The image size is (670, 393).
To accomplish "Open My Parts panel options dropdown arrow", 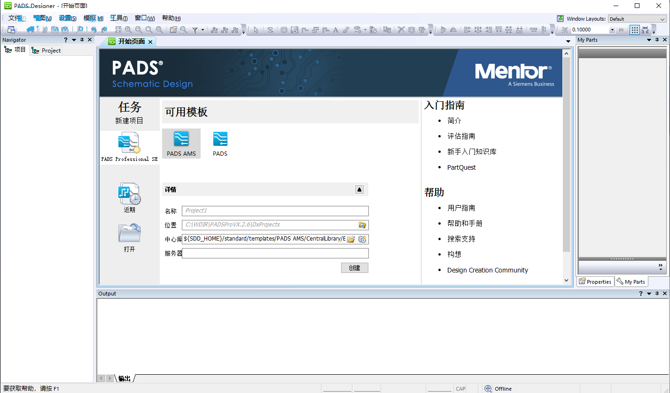I will [649, 40].
